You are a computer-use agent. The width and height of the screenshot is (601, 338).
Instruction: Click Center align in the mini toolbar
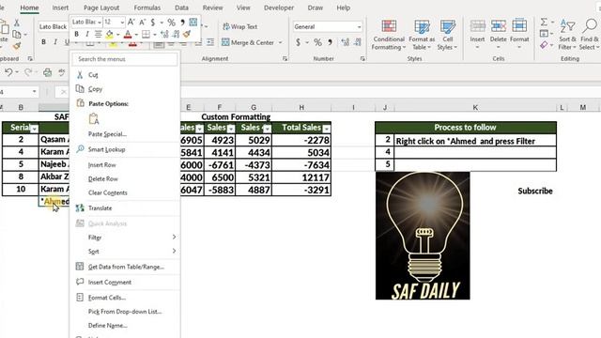[98, 35]
